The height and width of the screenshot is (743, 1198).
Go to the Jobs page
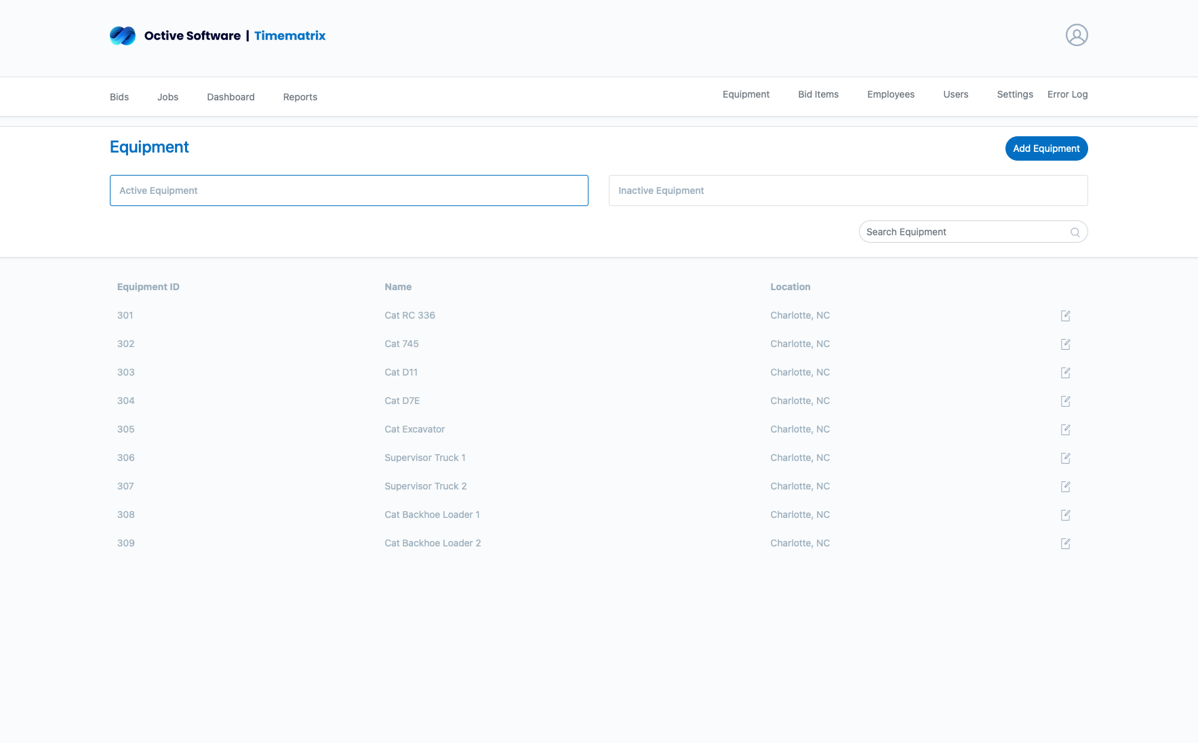click(x=167, y=97)
